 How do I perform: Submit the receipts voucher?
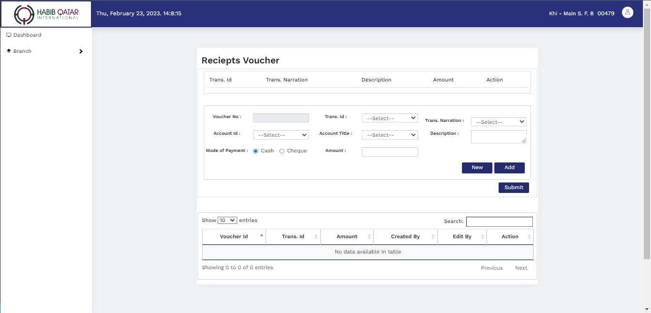click(x=513, y=188)
